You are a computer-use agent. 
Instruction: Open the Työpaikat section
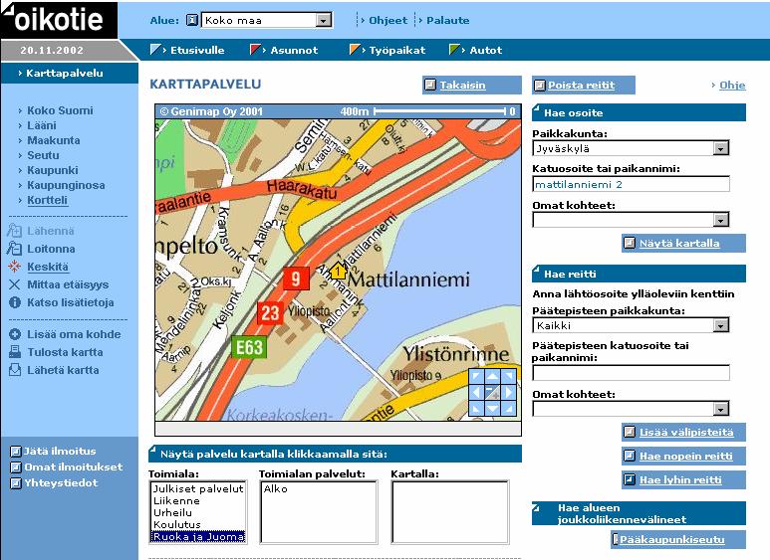pos(396,50)
